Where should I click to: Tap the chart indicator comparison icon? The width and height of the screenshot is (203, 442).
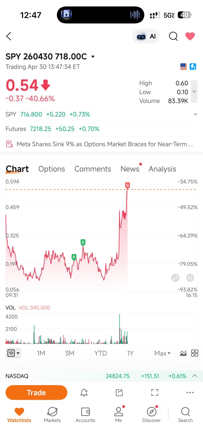183,353
